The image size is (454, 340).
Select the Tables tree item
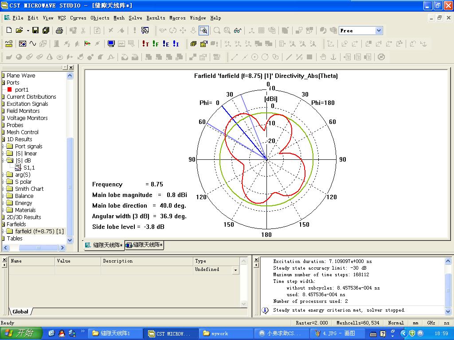[15, 239]
